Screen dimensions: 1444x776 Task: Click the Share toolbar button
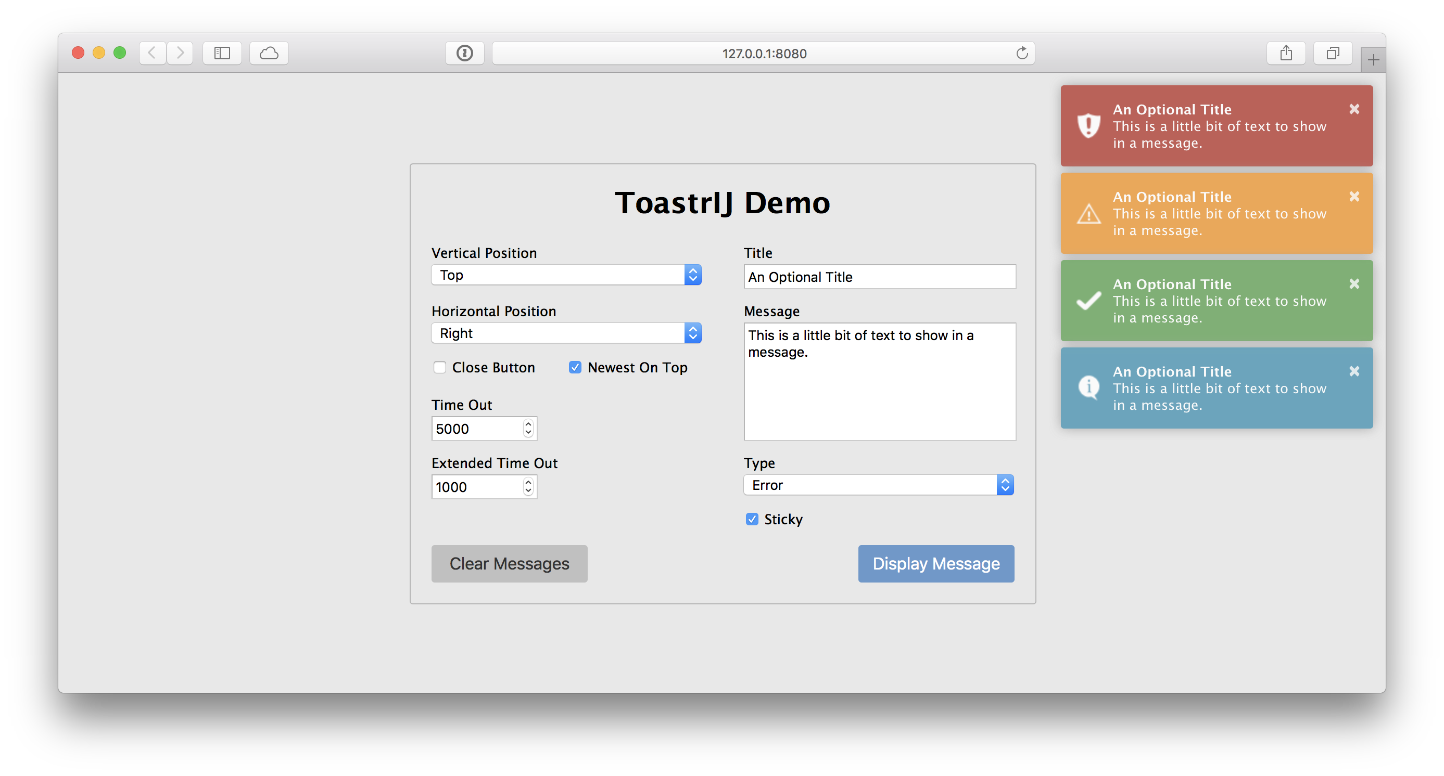tap(1286, 53)
